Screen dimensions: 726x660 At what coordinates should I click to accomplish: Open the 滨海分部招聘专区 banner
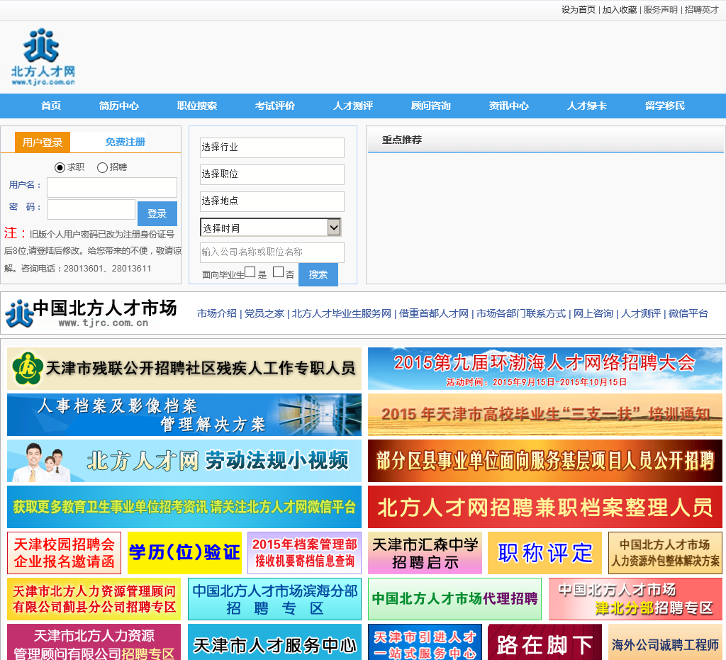[x=274, y=599]
